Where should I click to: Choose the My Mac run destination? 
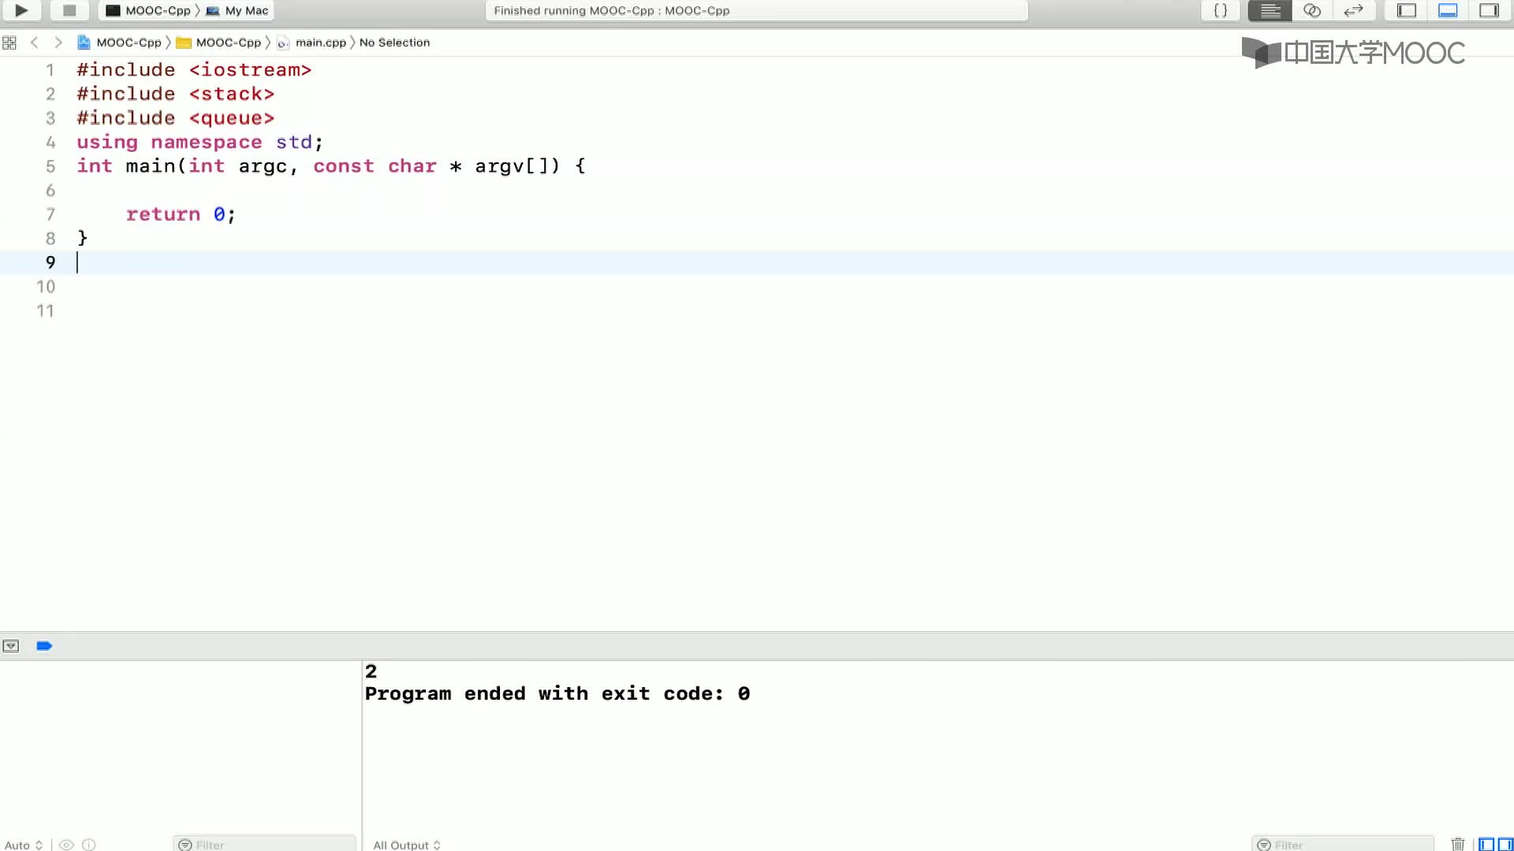coord(237,10)
